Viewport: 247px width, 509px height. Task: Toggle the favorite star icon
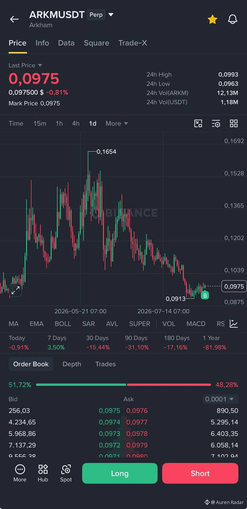[212, 19]
